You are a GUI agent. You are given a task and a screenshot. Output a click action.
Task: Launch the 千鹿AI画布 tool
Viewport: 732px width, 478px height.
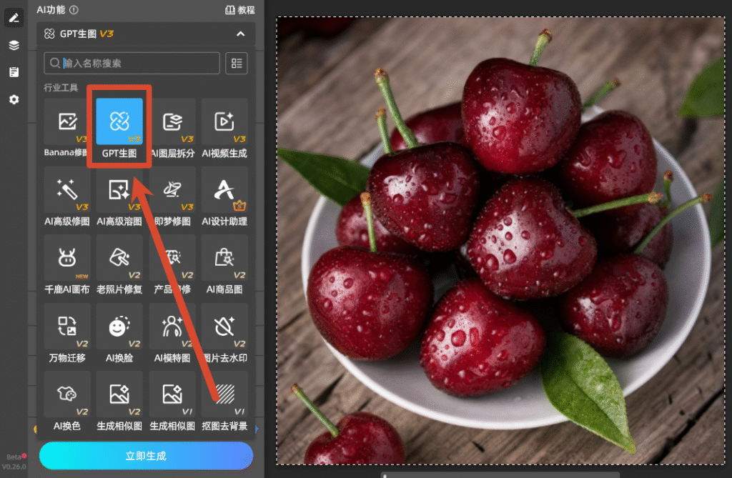click(x=66, y=265)
